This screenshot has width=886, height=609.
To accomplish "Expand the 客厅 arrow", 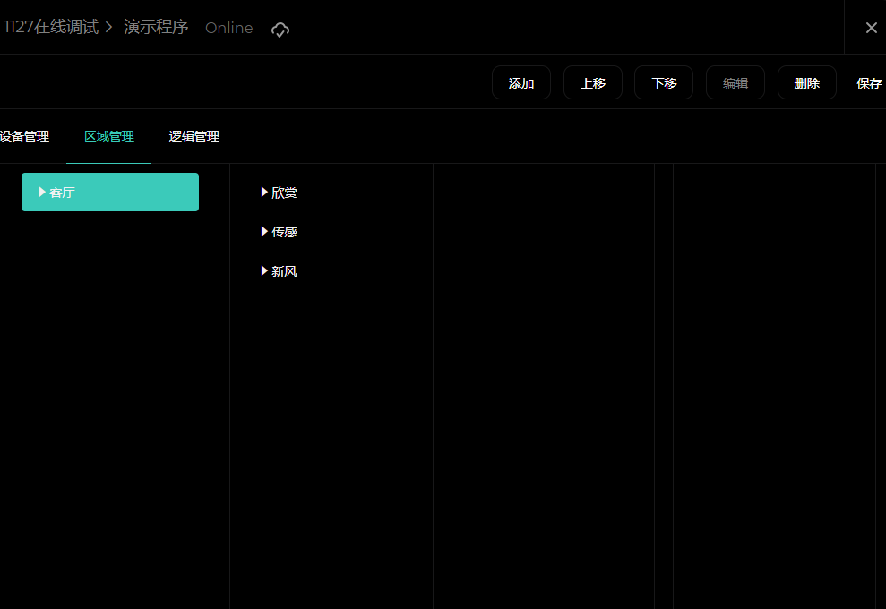I will pos(42,192).
